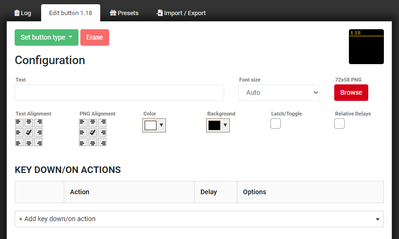The height and width of the screenshot is (239, 399).
Task: Set text alignment to top left
Action: (19, 122)
